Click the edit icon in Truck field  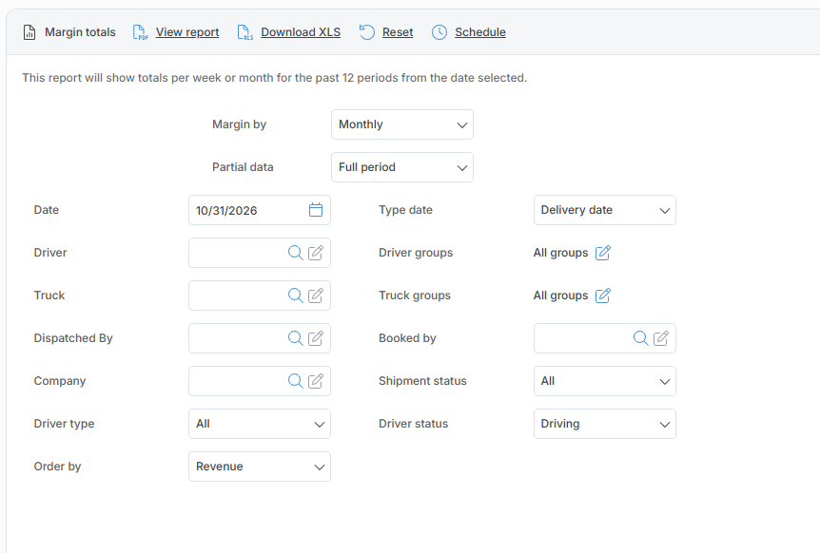click(315, 296)
